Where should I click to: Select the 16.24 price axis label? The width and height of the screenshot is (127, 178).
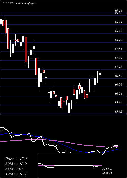pos(118,94)
